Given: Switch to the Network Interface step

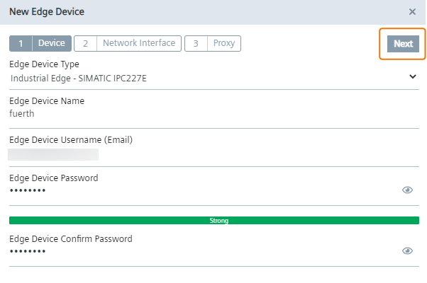Looking at the screenshot, I should pos(138,43).
